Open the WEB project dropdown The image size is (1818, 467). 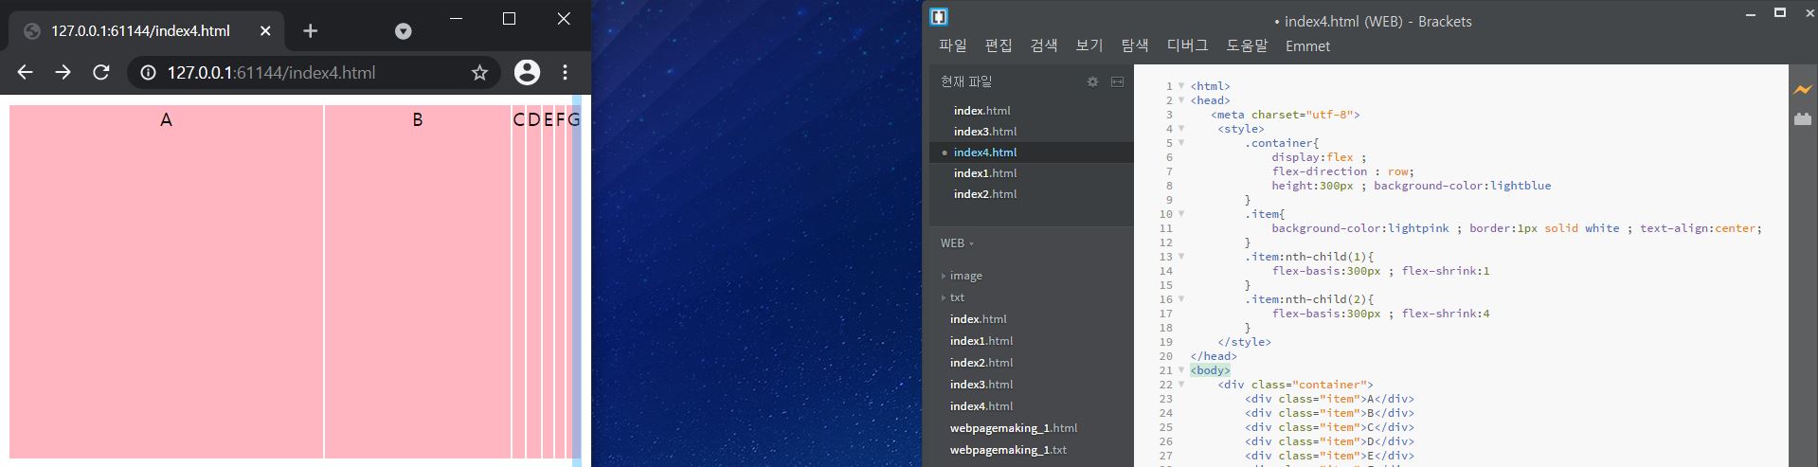[957, 243]
